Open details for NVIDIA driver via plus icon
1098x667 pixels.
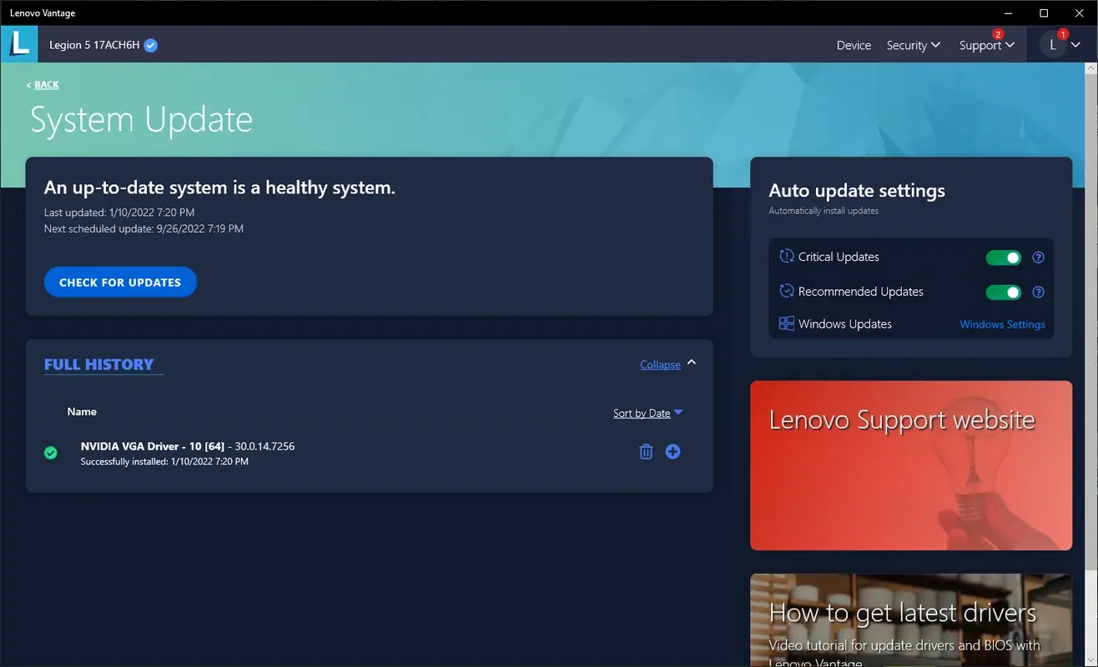pyautogui.click(x=672, y=451)
